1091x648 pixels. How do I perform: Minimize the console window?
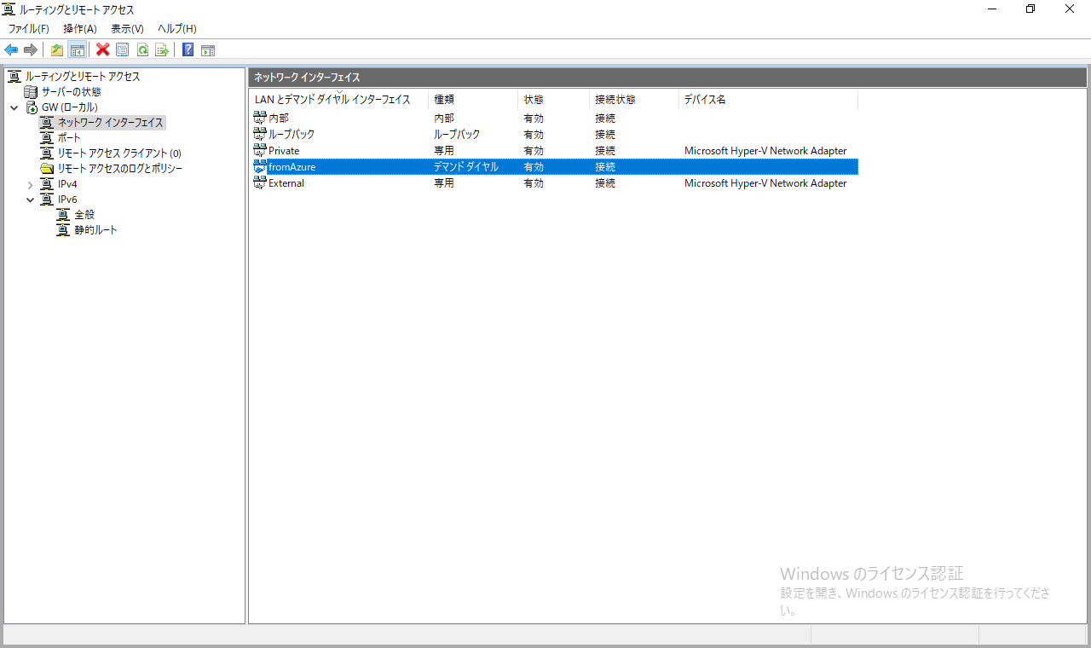tap(991, 9)
